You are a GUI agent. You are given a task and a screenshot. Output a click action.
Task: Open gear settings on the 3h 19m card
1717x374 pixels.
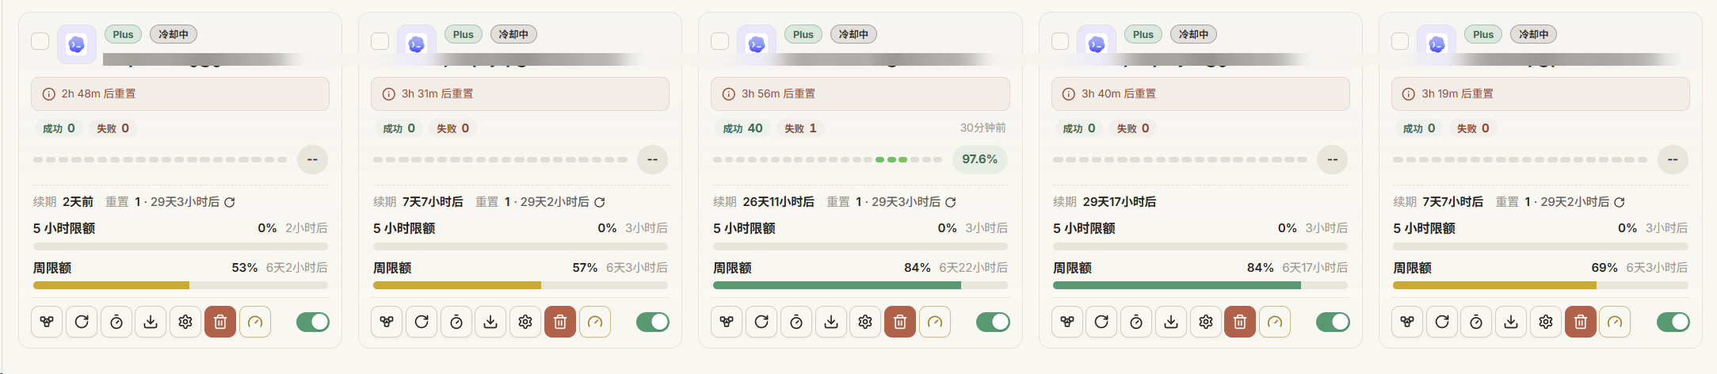(x=1546, y=322)
